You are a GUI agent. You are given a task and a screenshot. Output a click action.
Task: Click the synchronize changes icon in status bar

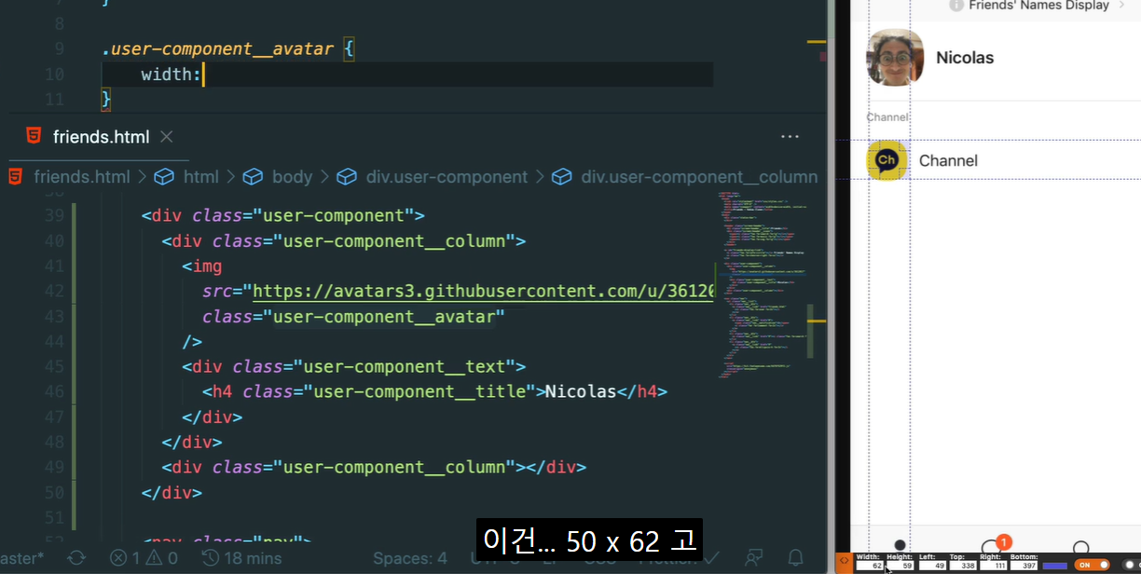tap(76, 558)
